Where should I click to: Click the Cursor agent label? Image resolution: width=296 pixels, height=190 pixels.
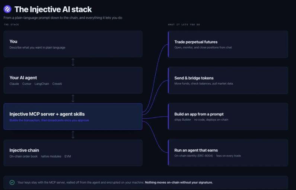[x=27, y=84]
